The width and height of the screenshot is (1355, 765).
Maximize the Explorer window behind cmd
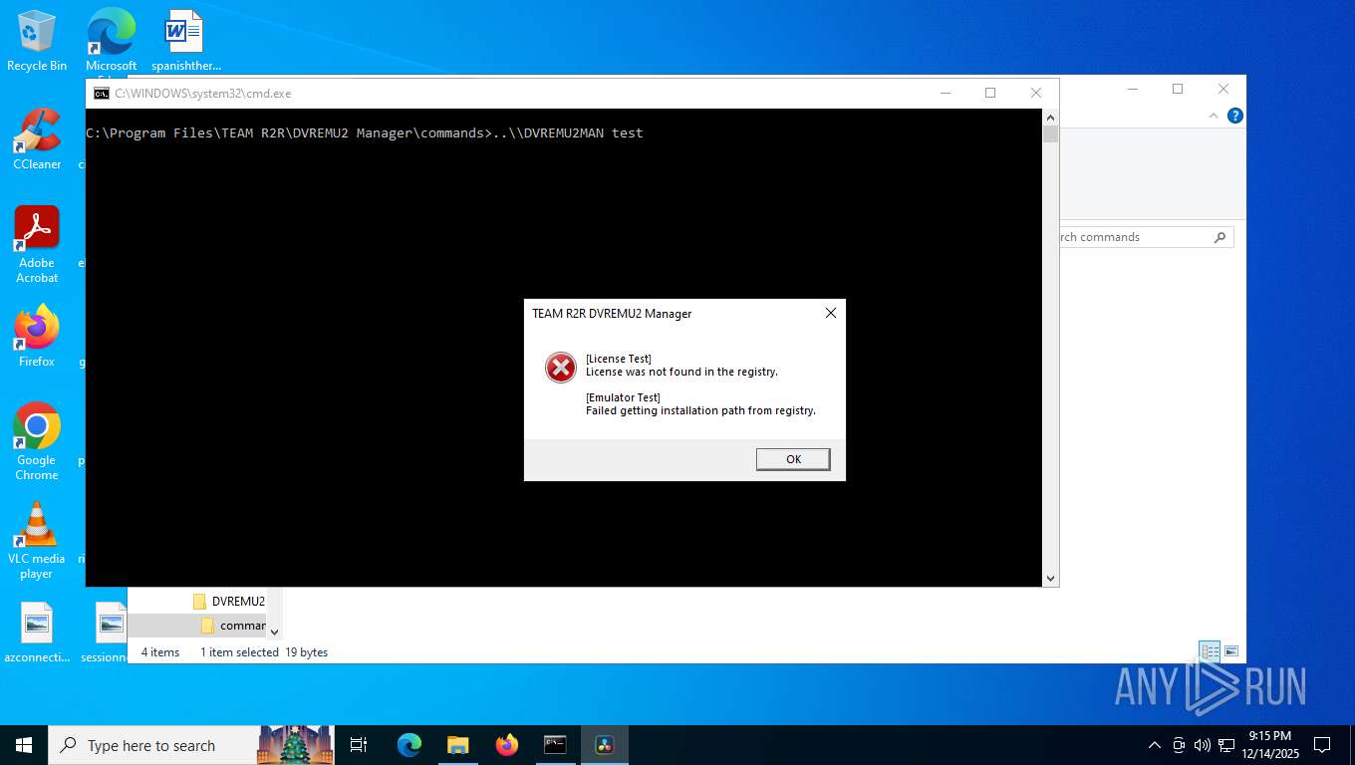click(x=1178, y=89)
